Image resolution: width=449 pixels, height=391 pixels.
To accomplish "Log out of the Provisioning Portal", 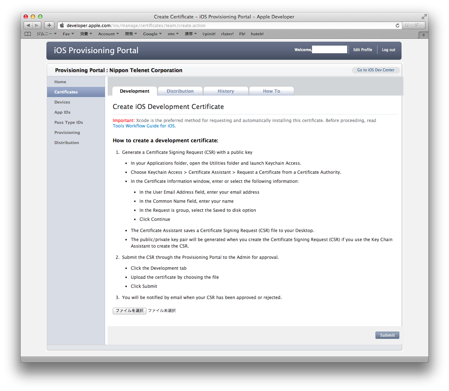I will pos(388,50).
